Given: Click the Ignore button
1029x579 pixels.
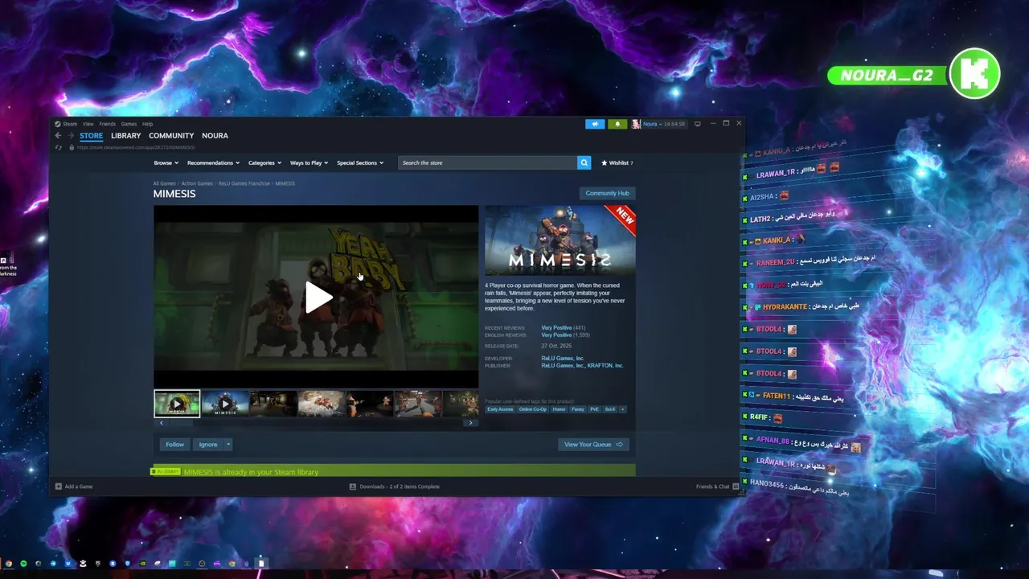Looking at the screenshot, I should click(x=208, y=444).
